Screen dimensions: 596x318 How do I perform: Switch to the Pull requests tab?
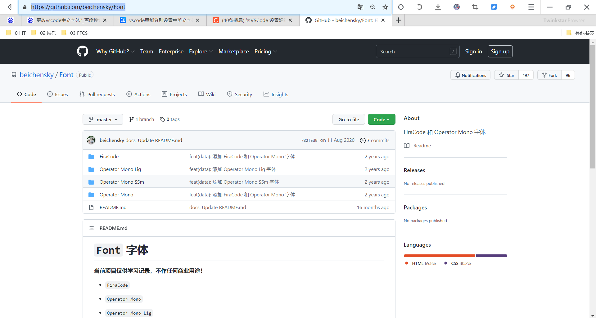[x=97, y=94]
